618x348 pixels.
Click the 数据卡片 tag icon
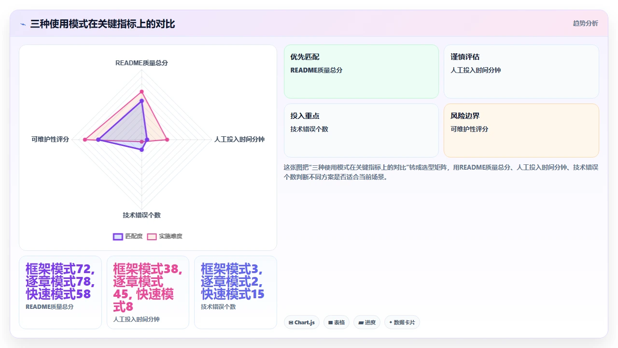pyautogui.click(x=391, y=322)
